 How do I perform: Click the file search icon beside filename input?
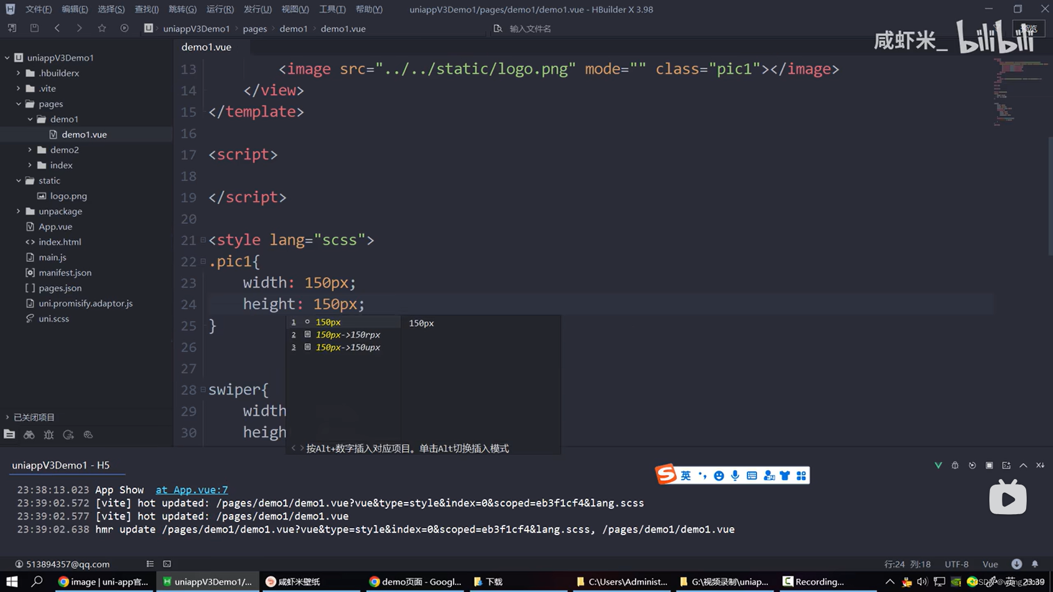tap(497, 29)
